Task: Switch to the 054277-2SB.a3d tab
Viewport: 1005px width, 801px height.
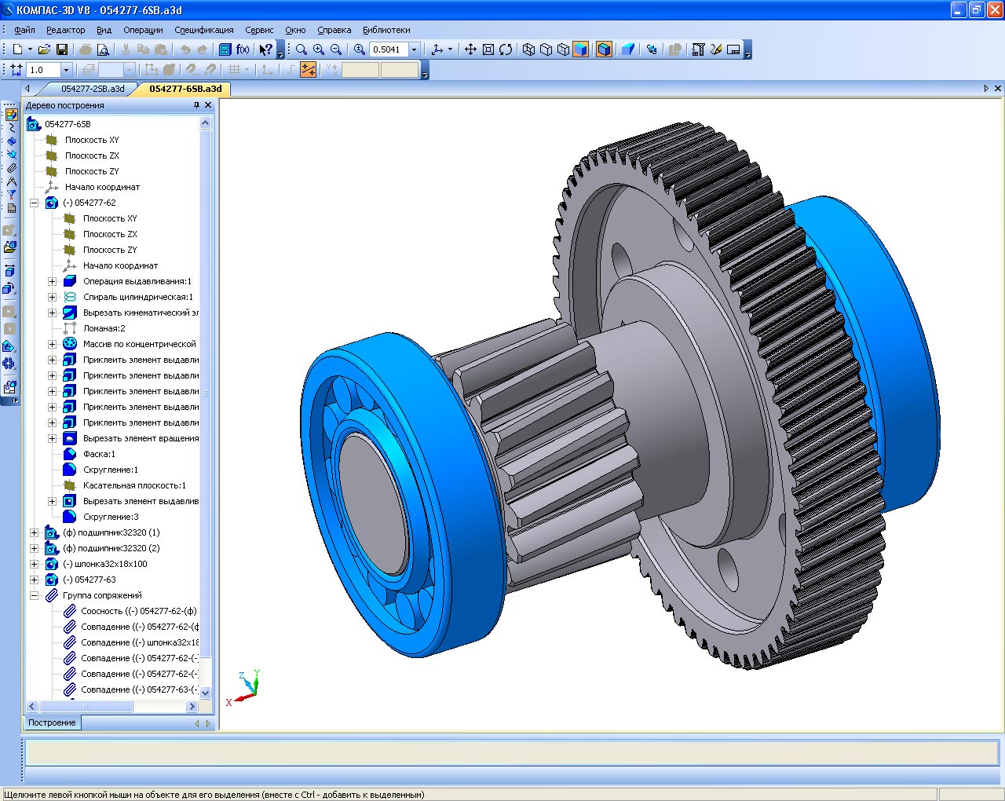Action: [93, 89]
